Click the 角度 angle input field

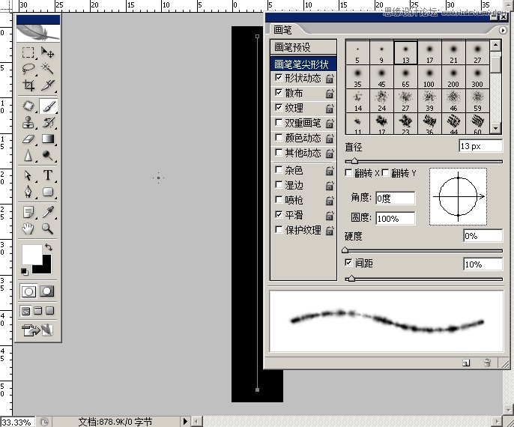coord(394,199)
